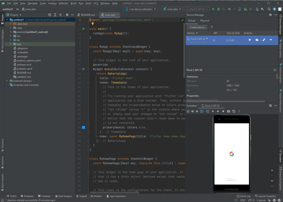Image resolution: width=283 pixels, height=202 pixels.
Task: Take an emulator screenshot with camera icon
Action: (228, 111)
